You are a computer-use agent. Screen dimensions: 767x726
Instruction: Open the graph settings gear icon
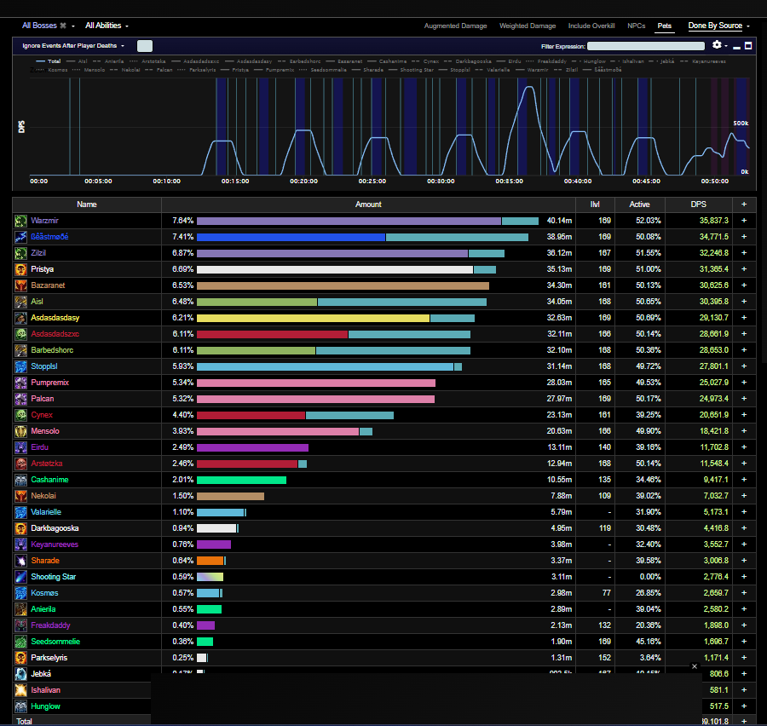(x=717, y=45)
